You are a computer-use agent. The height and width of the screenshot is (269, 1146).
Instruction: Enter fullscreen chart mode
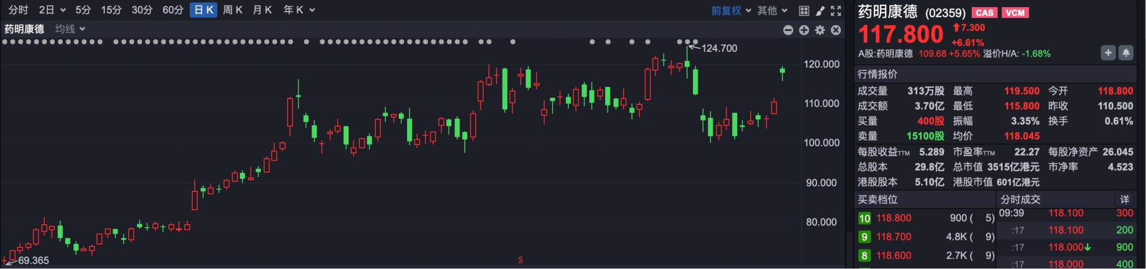pyautogui.click(x=836, y=11)
